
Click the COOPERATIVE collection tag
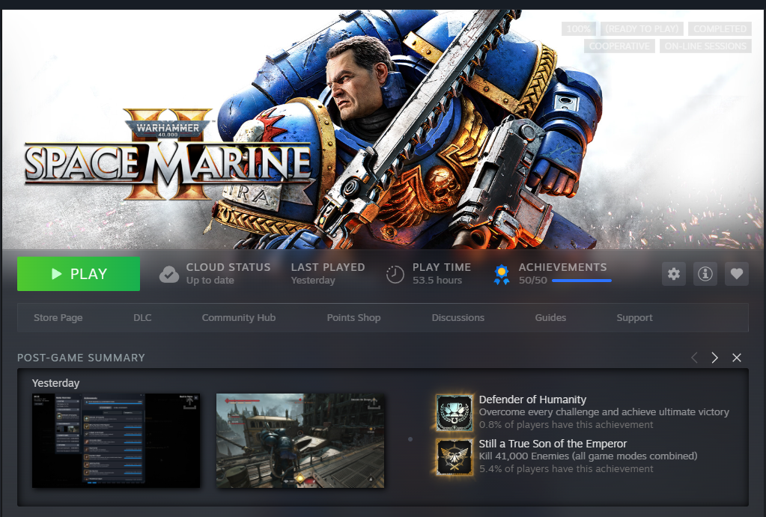coord(619,46)
